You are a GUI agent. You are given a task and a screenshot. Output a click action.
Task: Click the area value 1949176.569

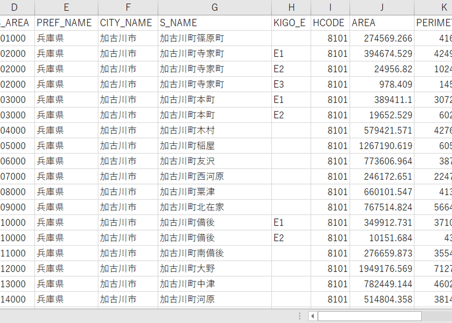pos(382,269)
